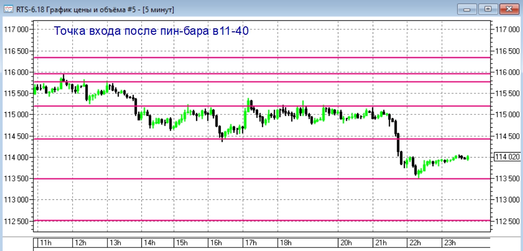
Task: Select the pink line just below 116 500
Action: click(262, 58)
